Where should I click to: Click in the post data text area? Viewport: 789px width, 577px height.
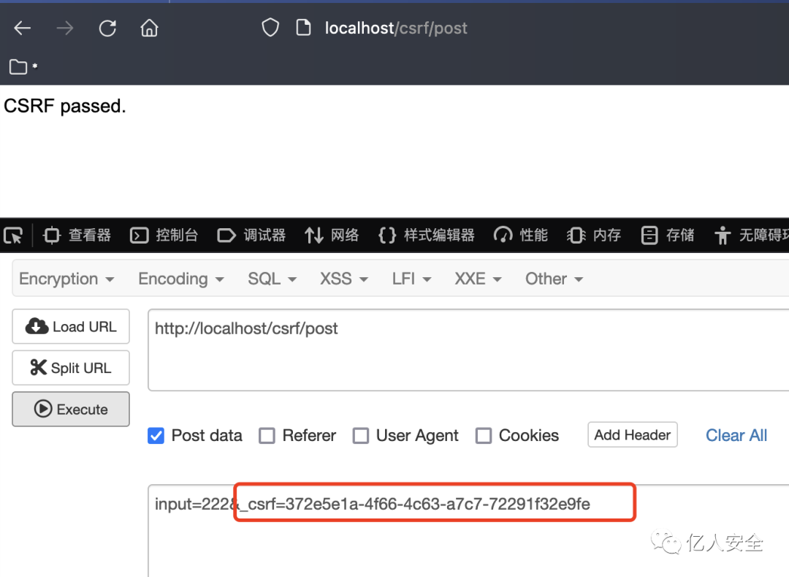click(468, 531)
